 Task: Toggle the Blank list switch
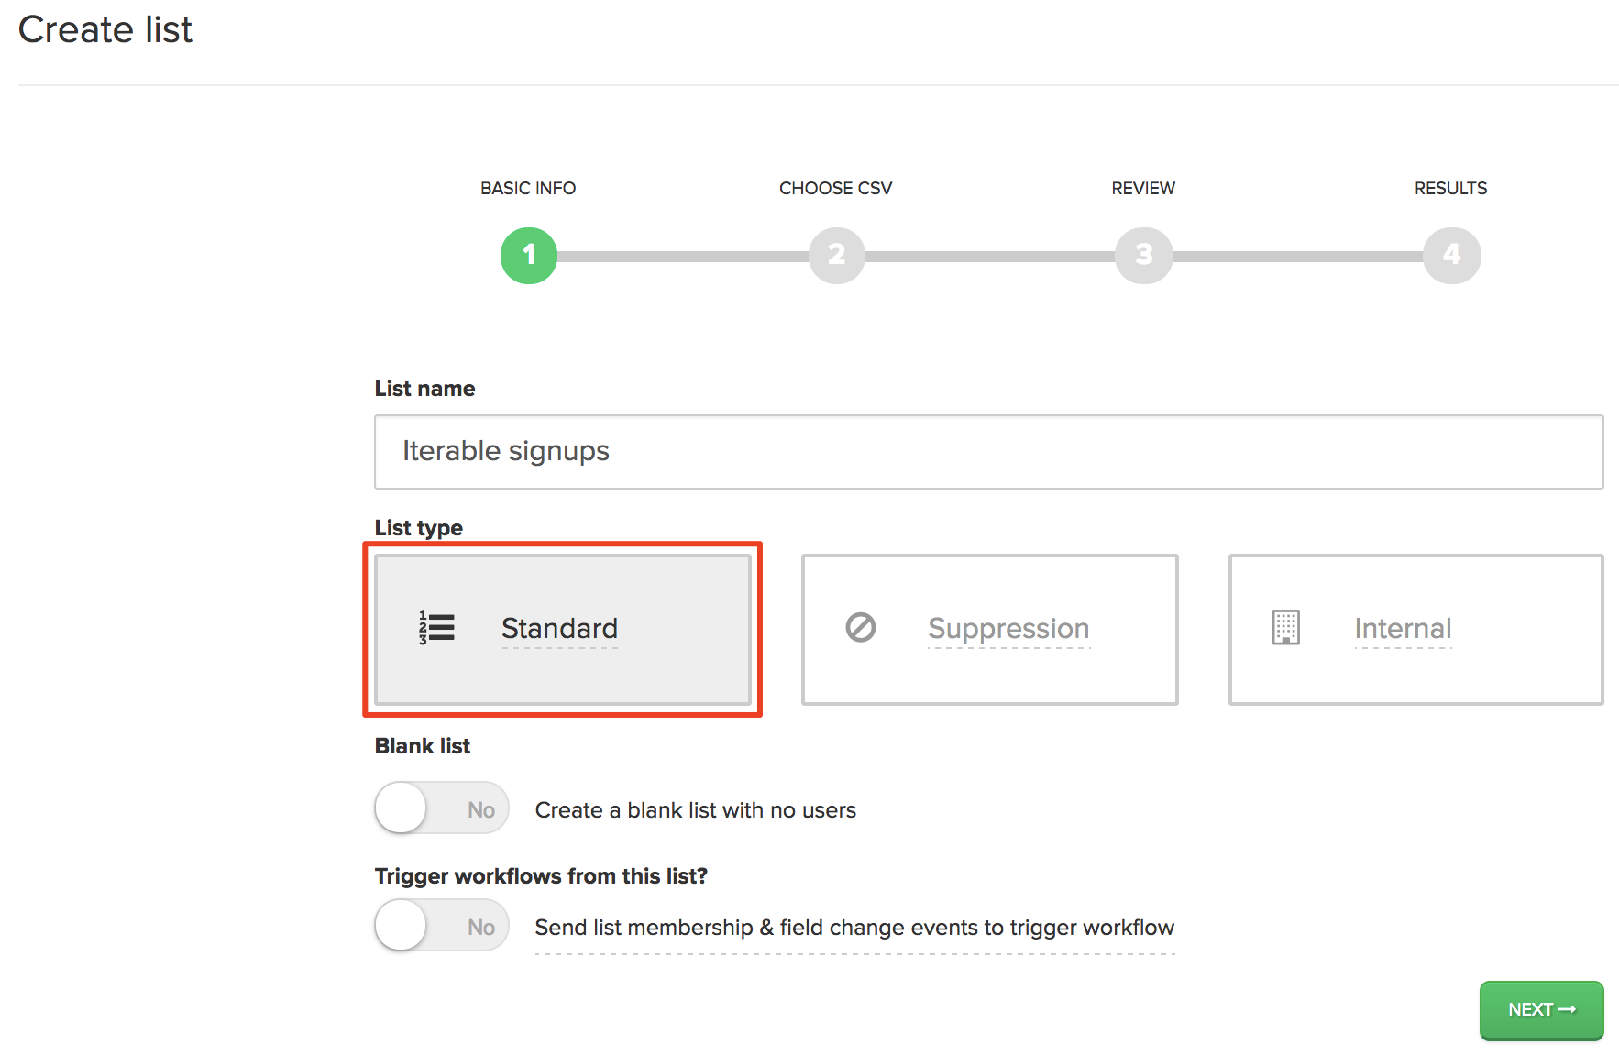pos(442,808)
